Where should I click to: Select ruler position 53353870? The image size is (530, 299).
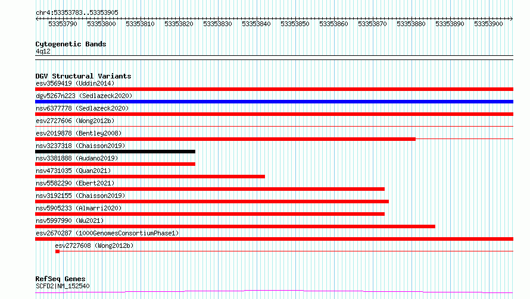click(372, 24)
